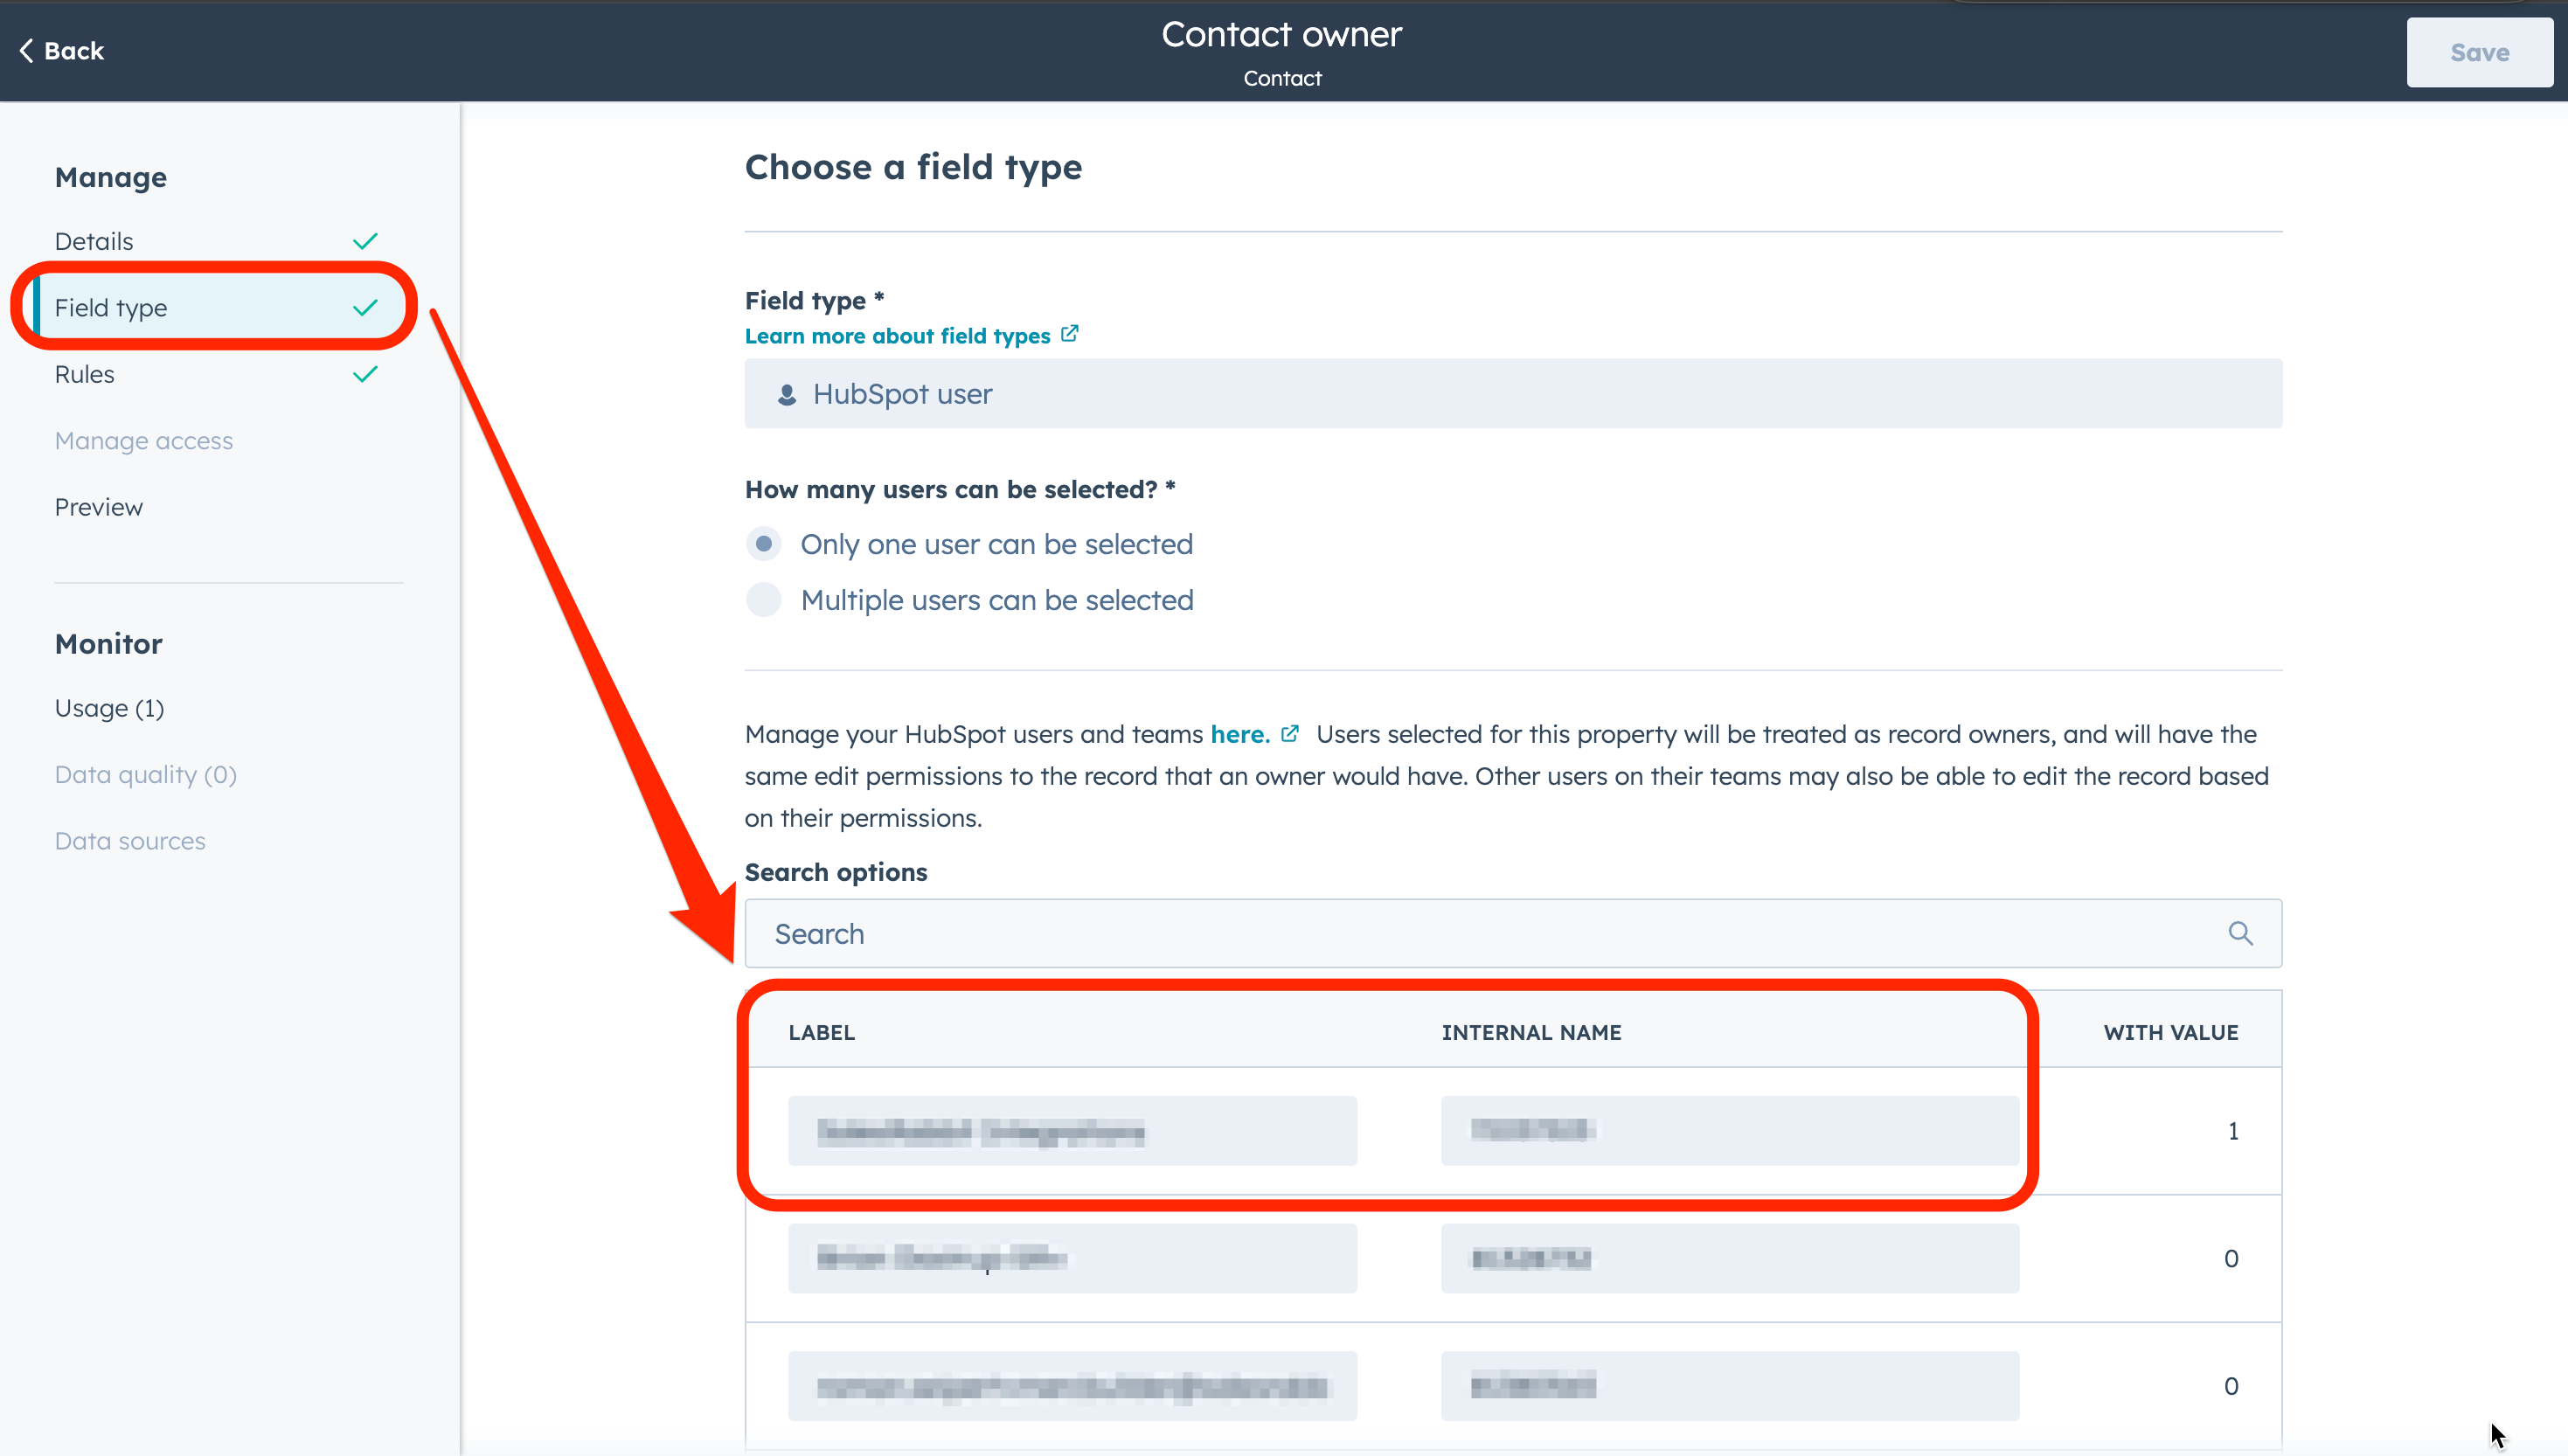Click the Rules checkmark icon
2568x1456 pixels.
pyautogui.click(x=365, y=374)
